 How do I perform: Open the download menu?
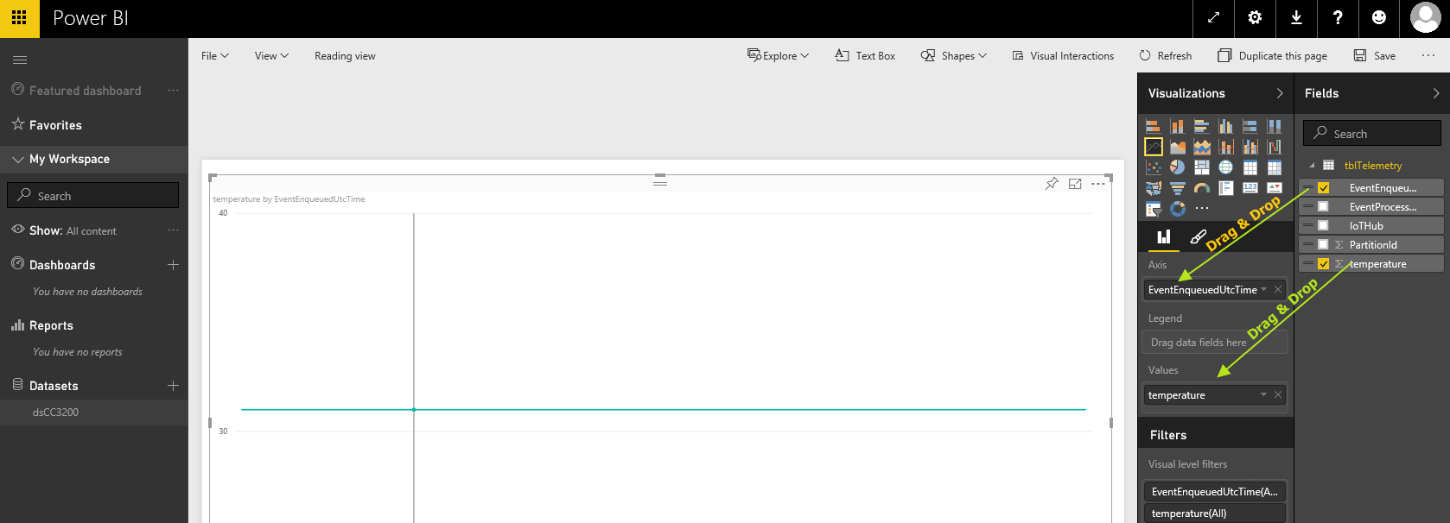coord(1296,18)
